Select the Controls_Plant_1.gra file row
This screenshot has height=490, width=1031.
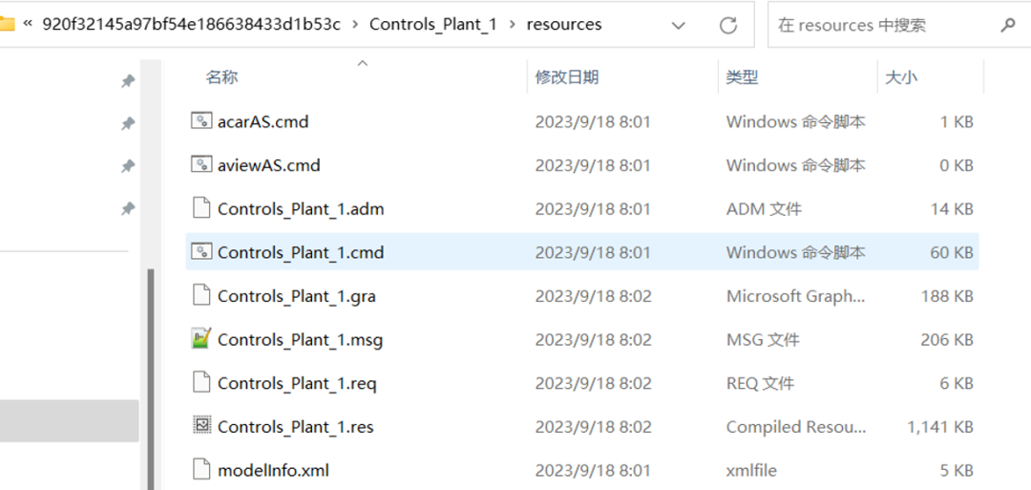point(582,296)
